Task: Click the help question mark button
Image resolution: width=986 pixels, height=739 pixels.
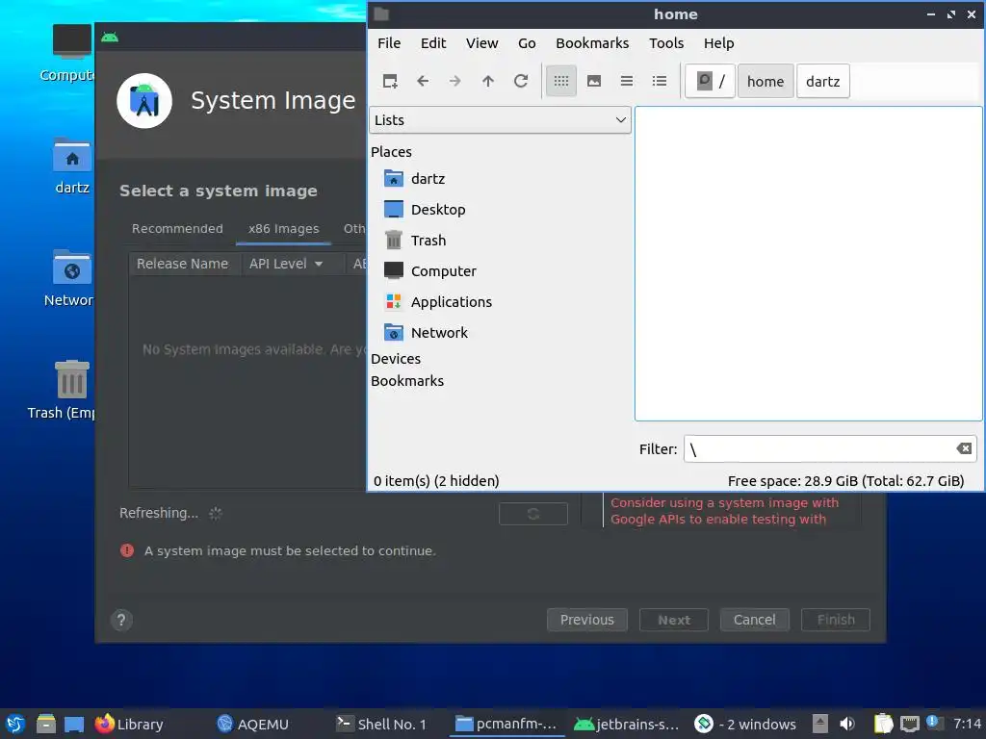Action: 121,621
